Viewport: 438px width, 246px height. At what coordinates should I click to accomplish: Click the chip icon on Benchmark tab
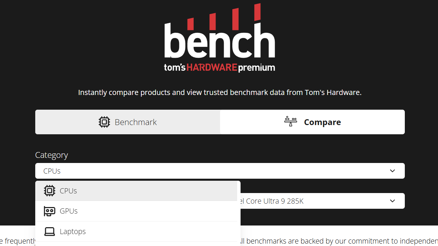point(104,122)
